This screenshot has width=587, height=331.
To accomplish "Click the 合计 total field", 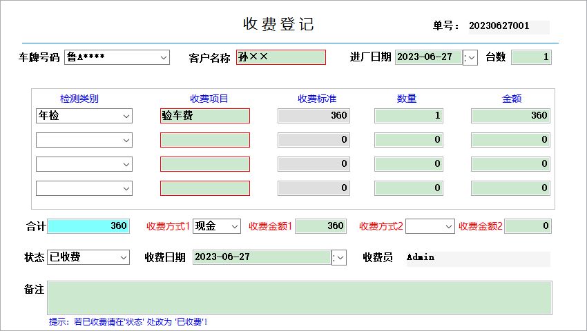I will (88, 226).
